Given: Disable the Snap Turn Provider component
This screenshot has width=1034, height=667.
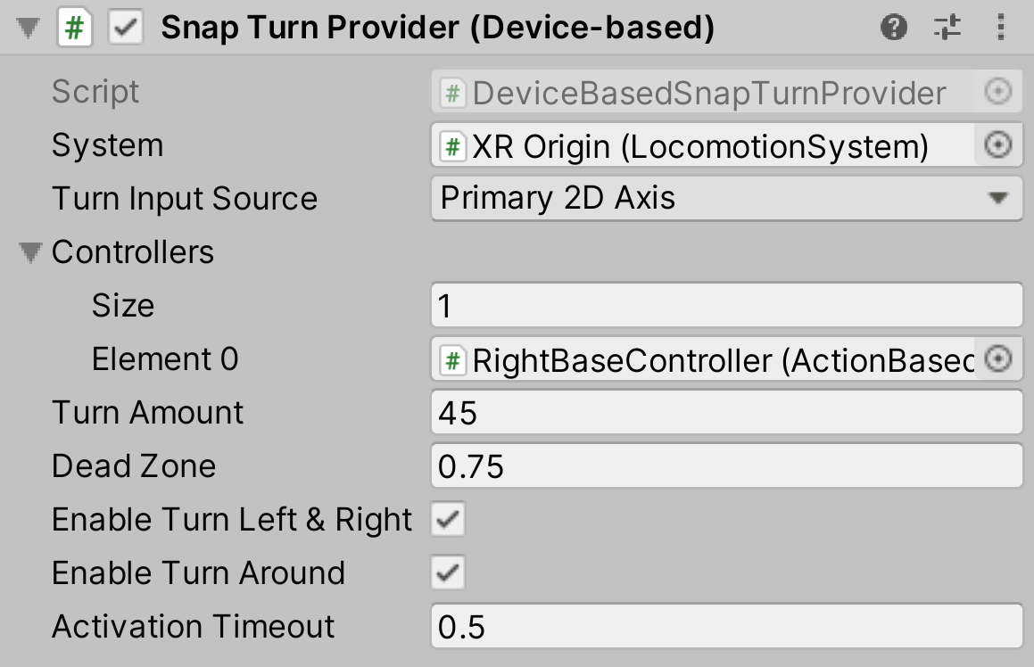Looking at the screenshot, I should (125, 27).
